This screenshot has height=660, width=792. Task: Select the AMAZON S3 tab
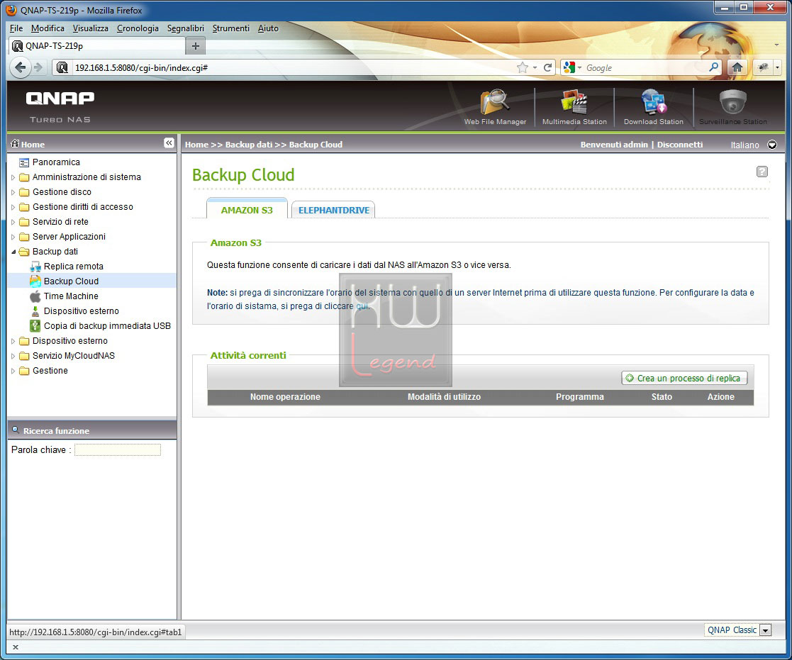(x=247, y=209)
